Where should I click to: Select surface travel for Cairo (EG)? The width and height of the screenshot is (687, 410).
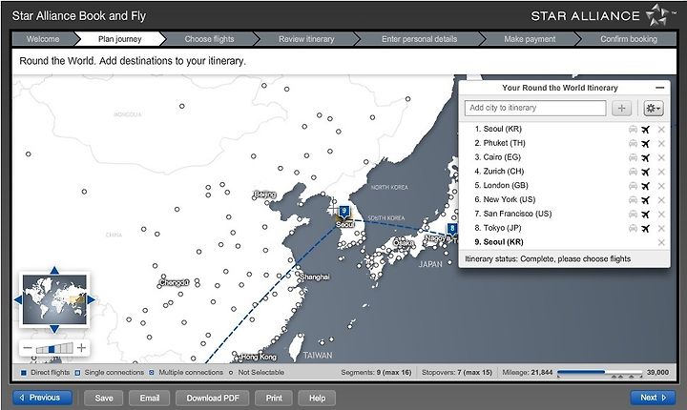tap(633, 157)
